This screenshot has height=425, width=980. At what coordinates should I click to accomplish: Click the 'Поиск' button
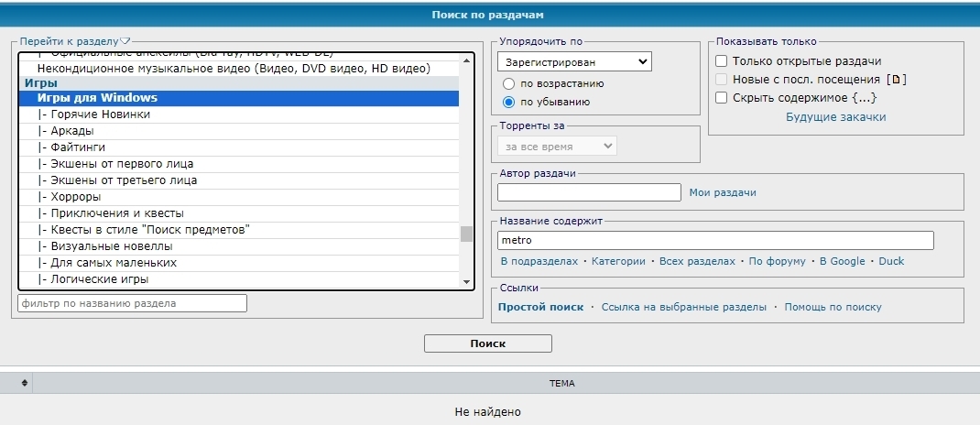[487, 343]
